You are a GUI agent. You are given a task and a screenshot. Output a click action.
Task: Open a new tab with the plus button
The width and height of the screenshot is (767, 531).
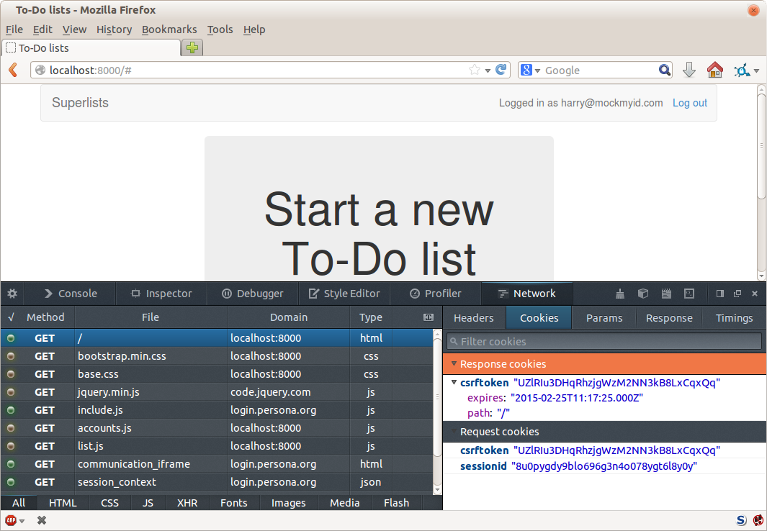192,48
